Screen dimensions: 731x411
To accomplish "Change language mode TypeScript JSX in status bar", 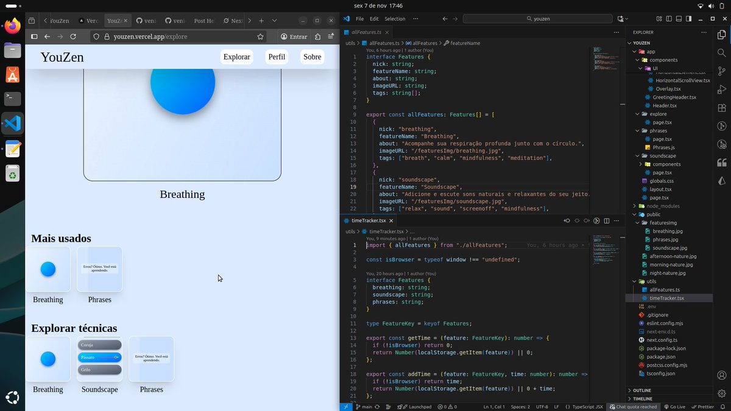I will (584, 407).
